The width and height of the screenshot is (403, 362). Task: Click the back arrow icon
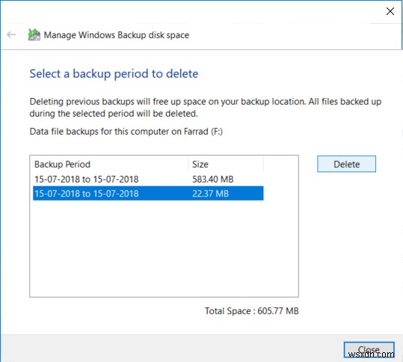coord(11,34)
